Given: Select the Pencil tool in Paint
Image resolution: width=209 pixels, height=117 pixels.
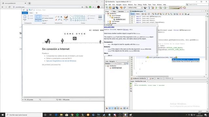Looking at the screenshot, I should [56, 17].
